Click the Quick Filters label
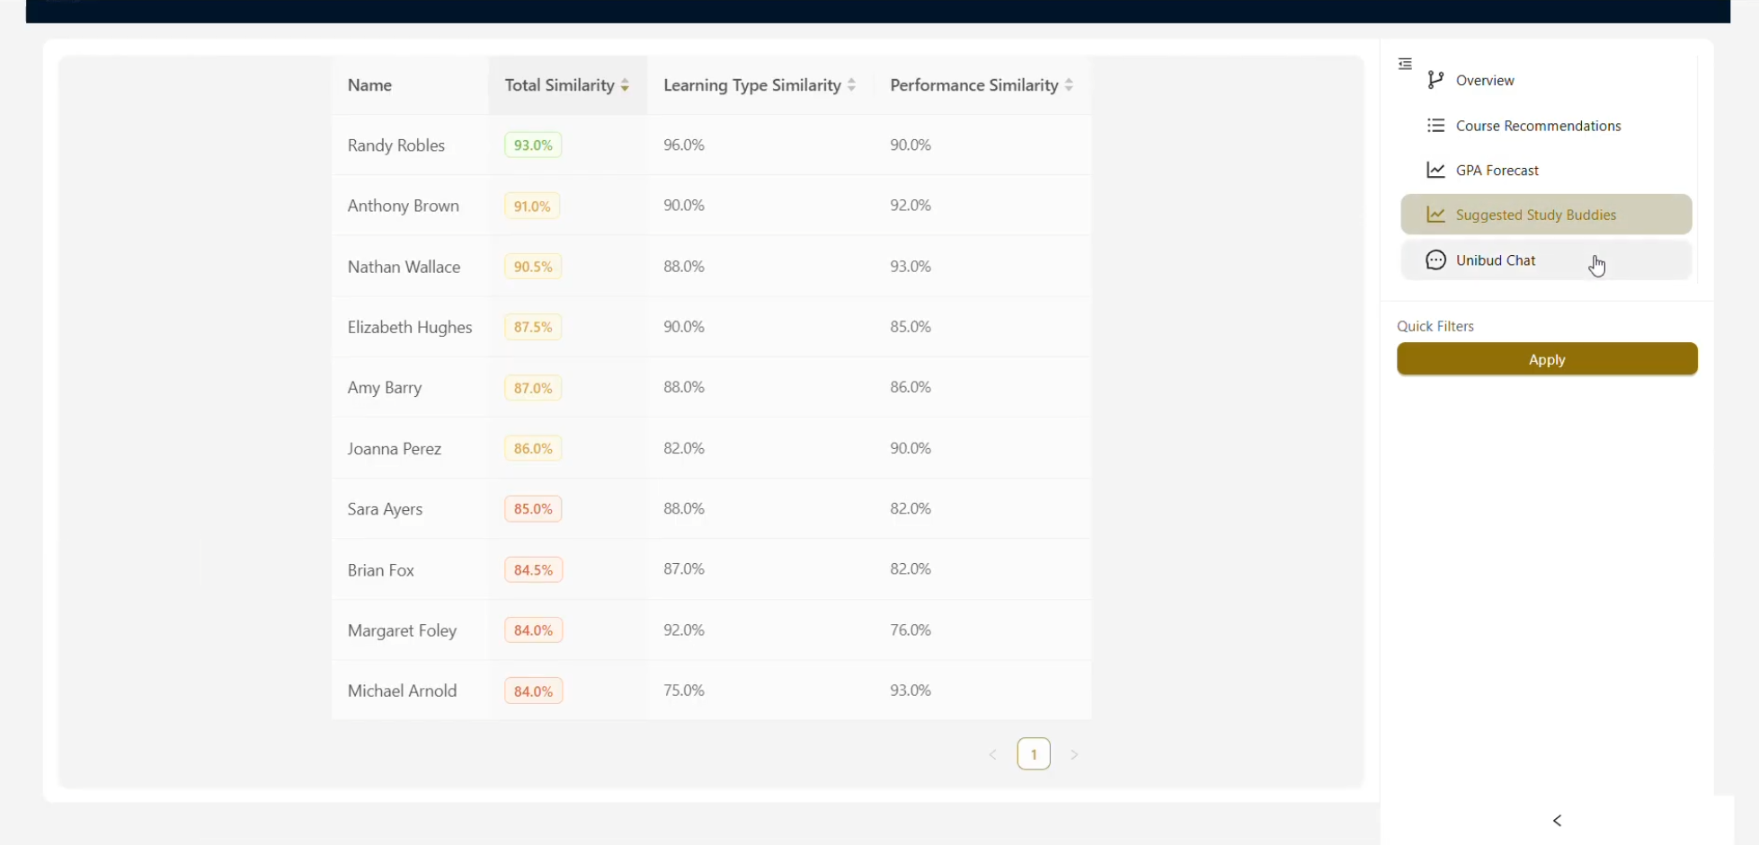 [x=1435, y=326]
